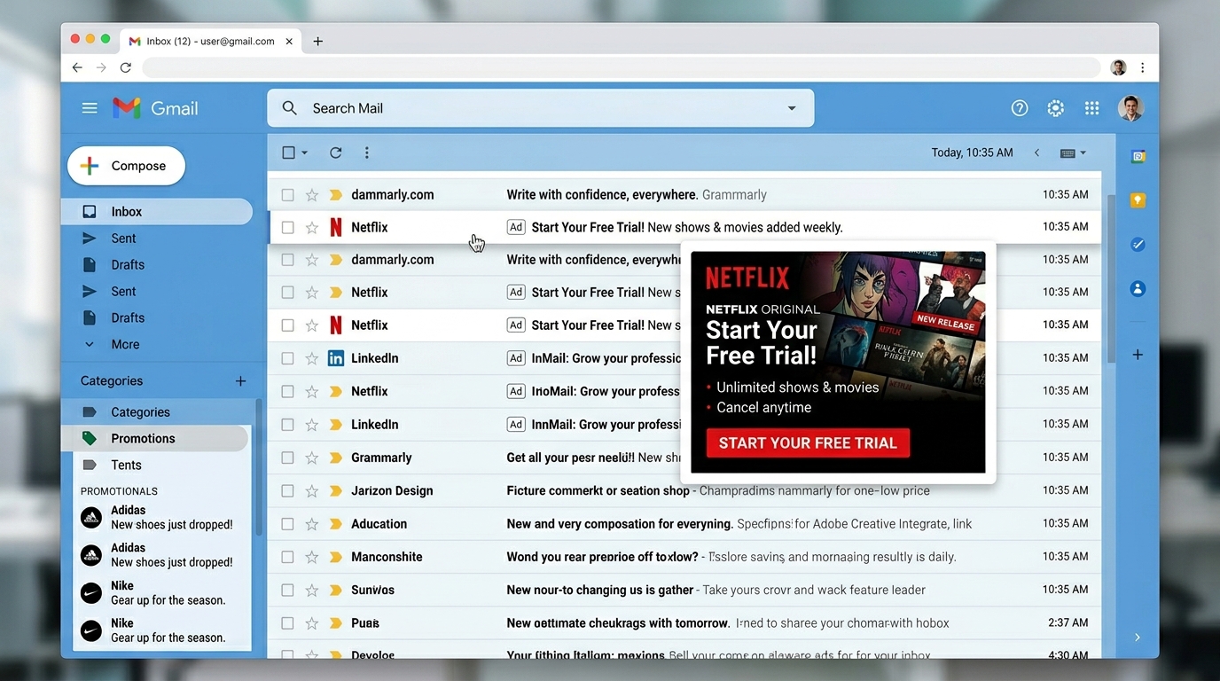This screenshot has height=681, width=1220.
Task: Open the Inbox folder
Action: pos(157,211)
